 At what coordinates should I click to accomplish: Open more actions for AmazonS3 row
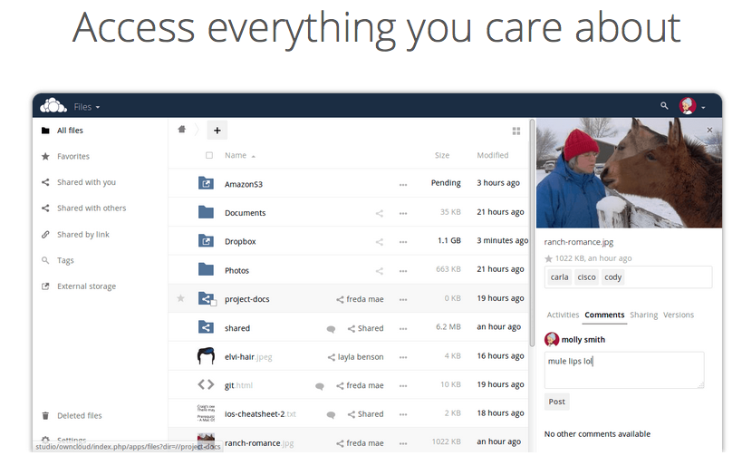(x=403, y=185)
